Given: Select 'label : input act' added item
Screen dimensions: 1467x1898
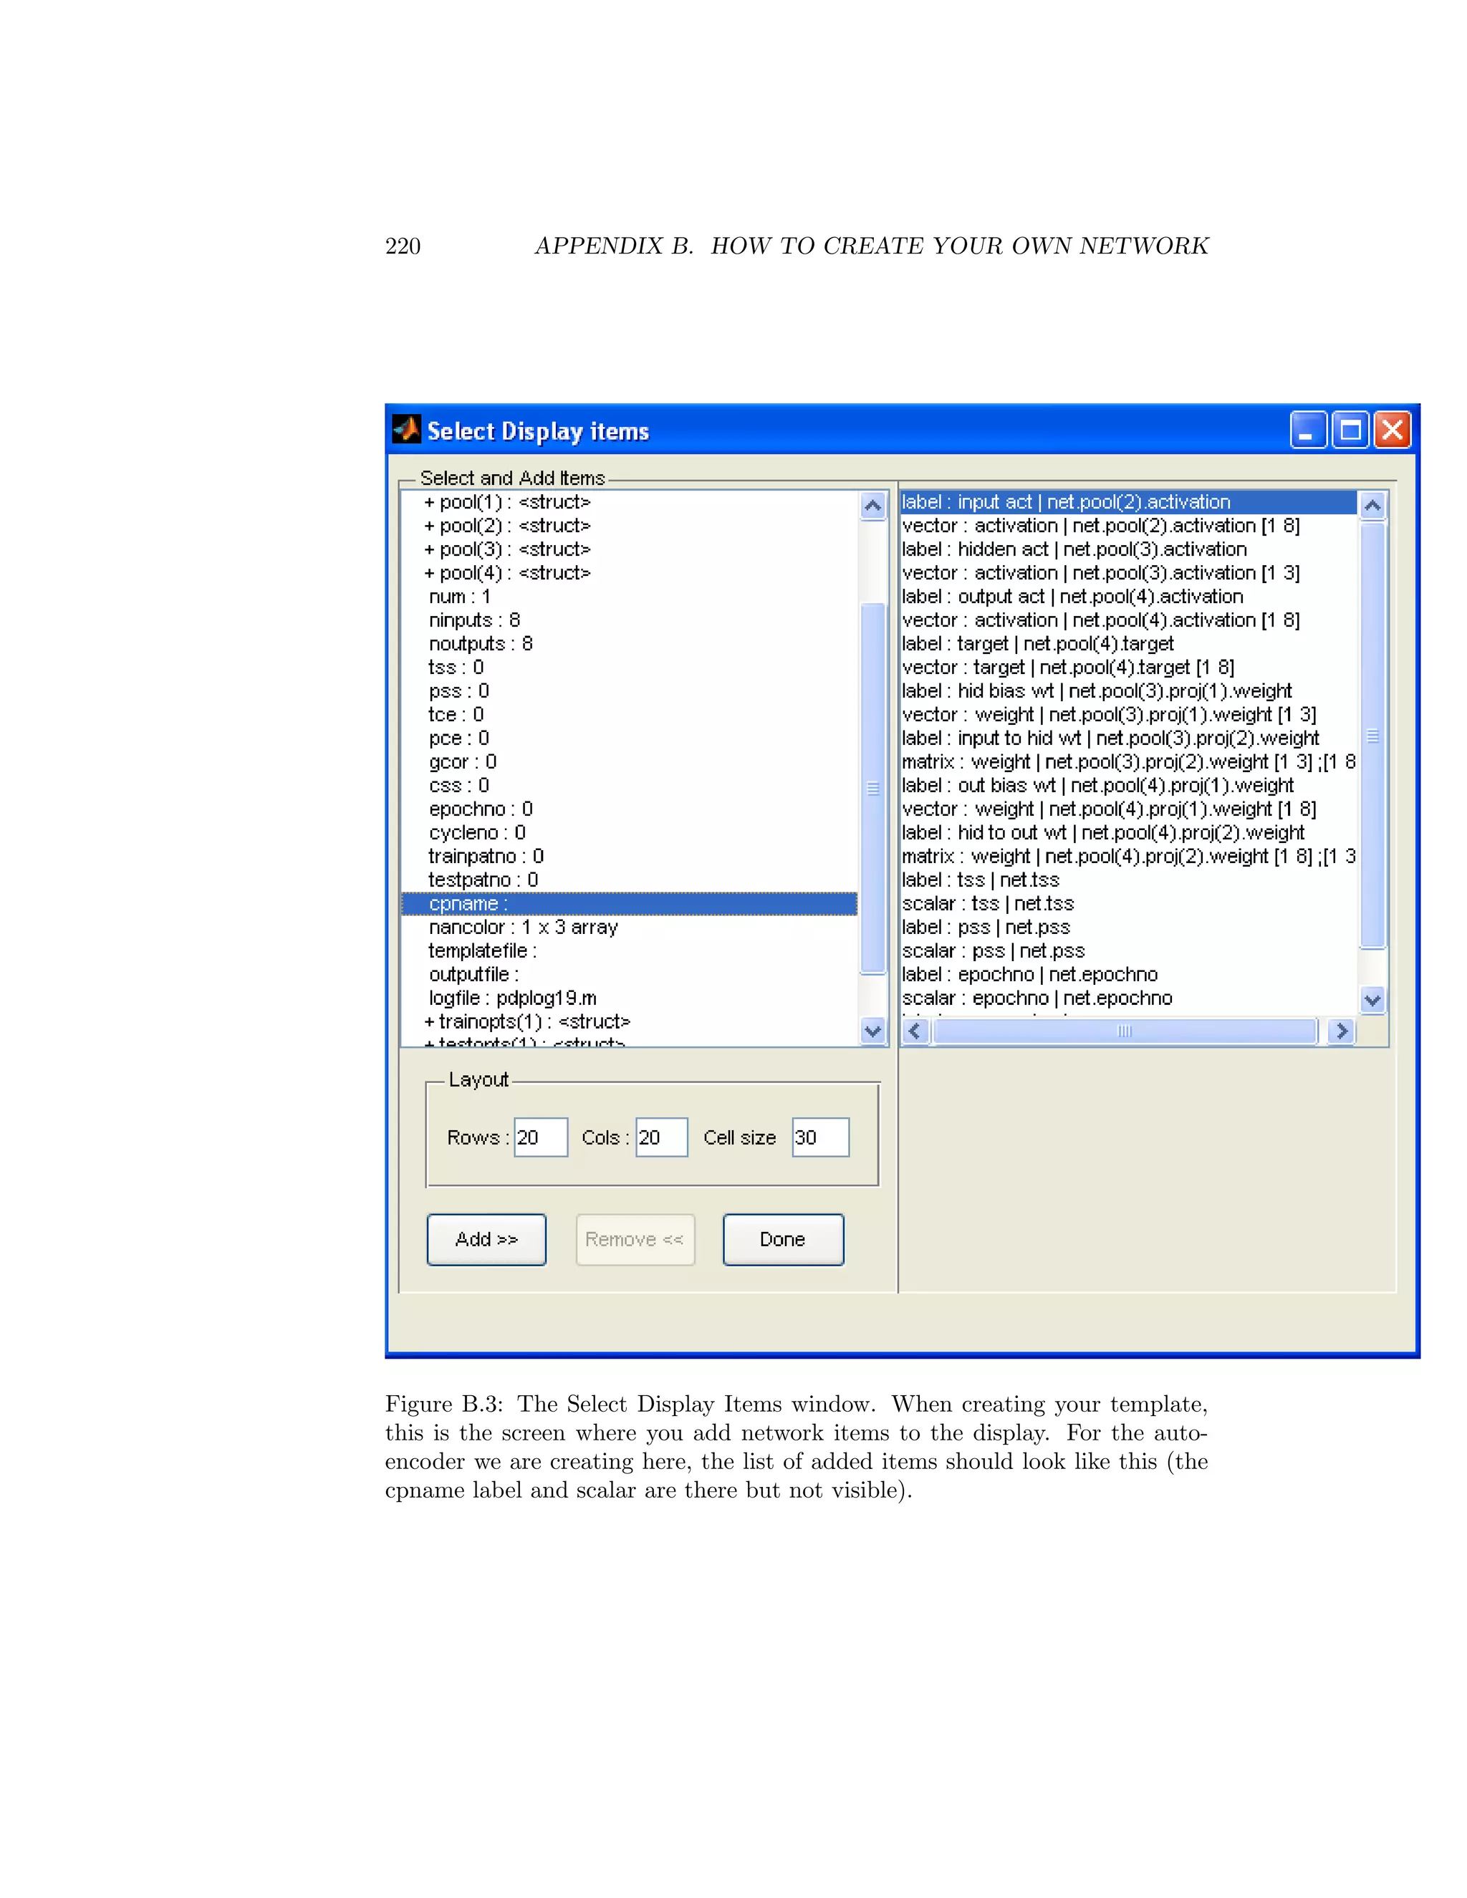Looking at the screenshot, I should 1129,502.
